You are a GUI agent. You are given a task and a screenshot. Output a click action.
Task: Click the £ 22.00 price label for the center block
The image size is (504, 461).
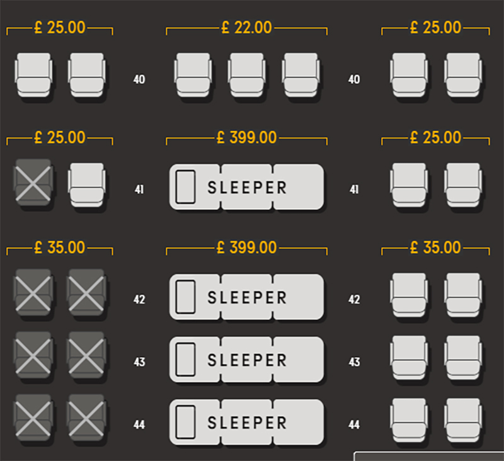pos(246,27)
